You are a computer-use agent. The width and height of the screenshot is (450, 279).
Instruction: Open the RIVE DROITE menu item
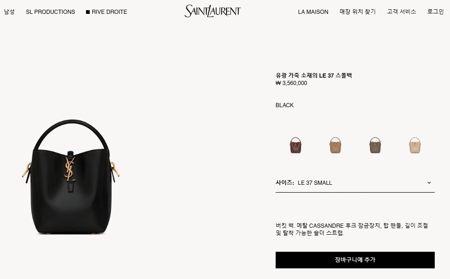point(106,12)
